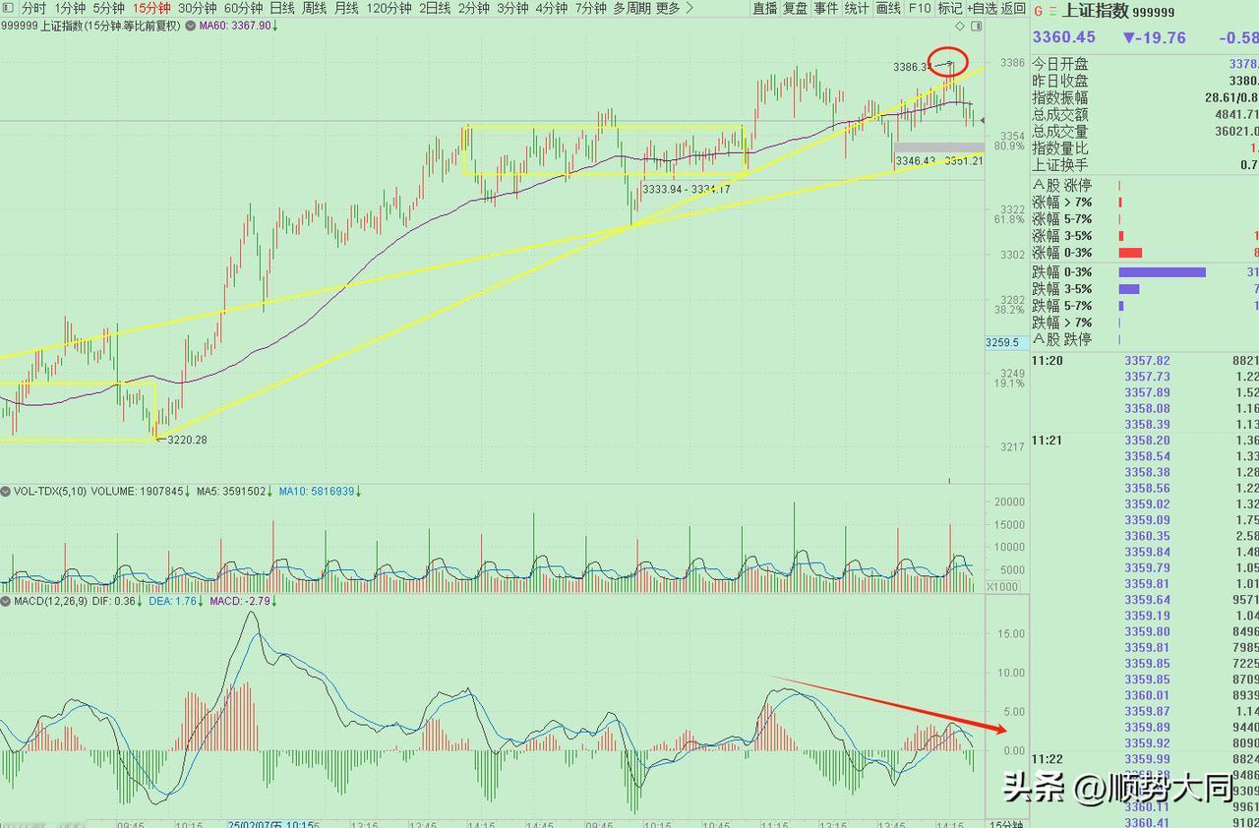Open the F10 company info button
The image size is (1259, 828).
(x=920, y=8)
